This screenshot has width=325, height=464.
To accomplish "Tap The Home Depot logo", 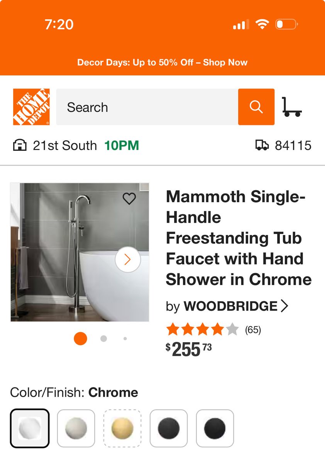I will tap(31, 107).
